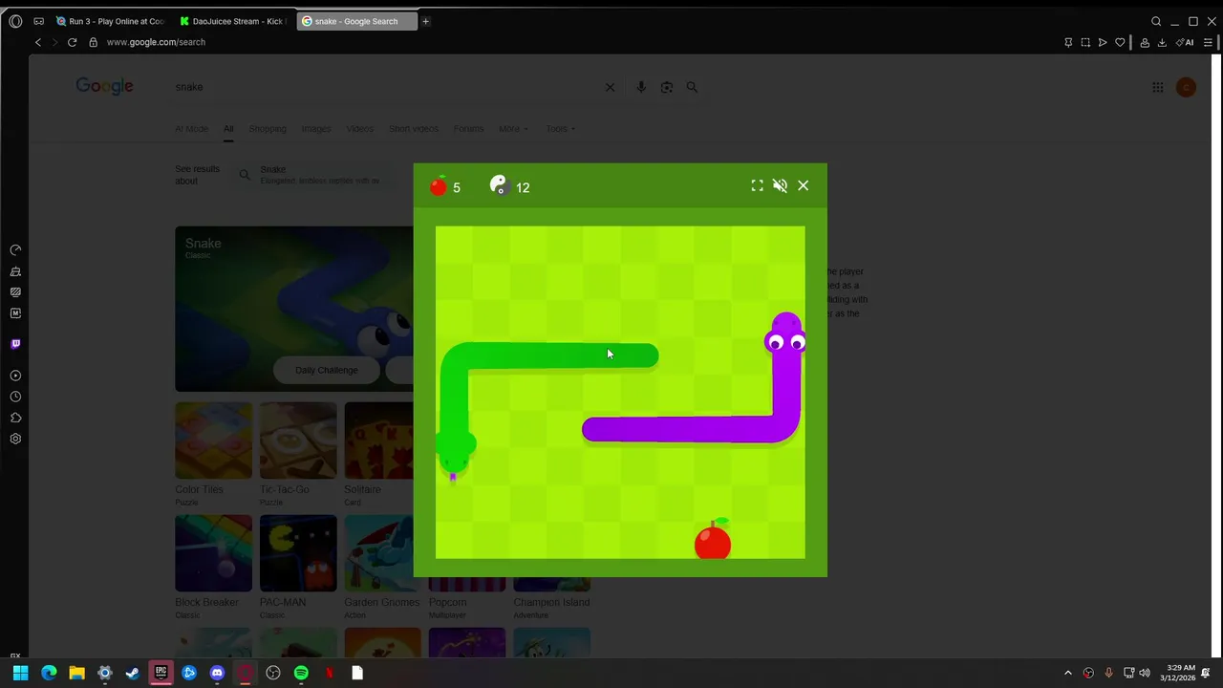Open Easy Setup menu icon

[x=1209, y=42]
